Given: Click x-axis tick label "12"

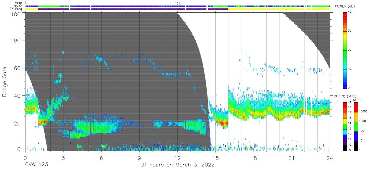Looking at the screenshot, I should (177, 158).
